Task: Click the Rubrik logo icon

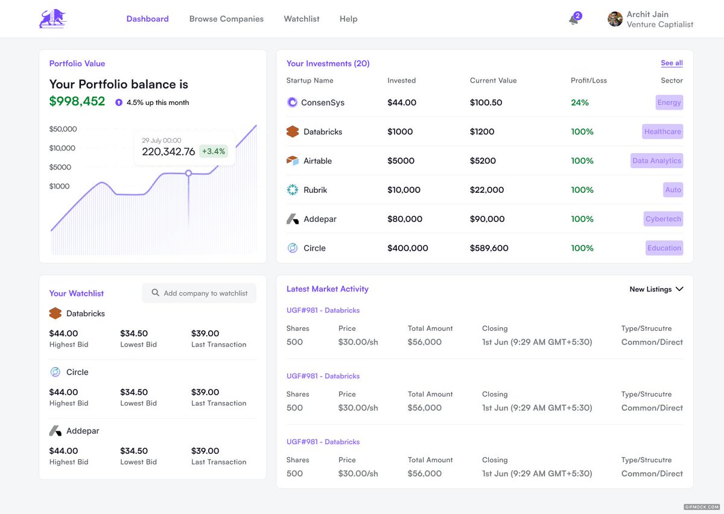Action: tap(293, 190)
